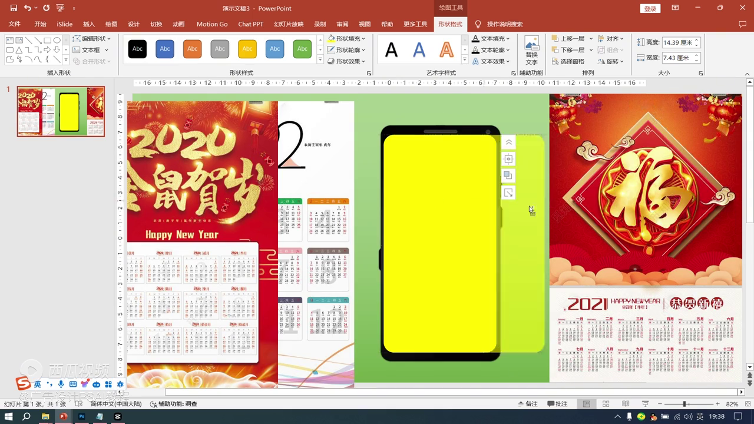Apply the blue Abc shape style
This screenshot has height=424, width=754.
165,49
